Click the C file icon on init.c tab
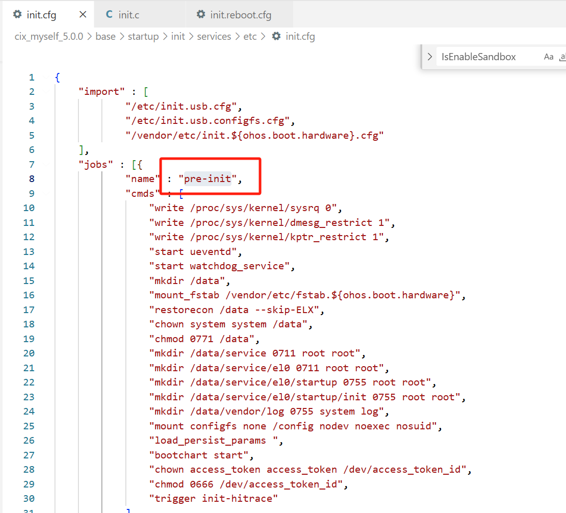The image size is (566, 513). pos(109,14)
